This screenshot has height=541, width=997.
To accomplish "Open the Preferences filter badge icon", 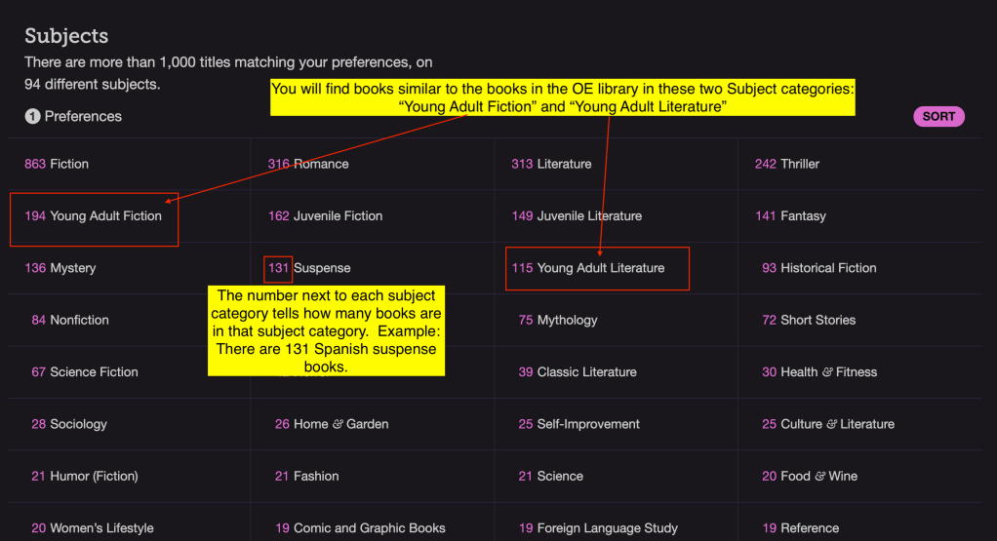I will (32, 117).
